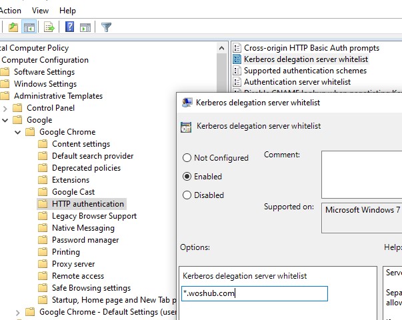Select the Not Configured radio button
This screenshot has width=402, height=320.
(187, 158)
